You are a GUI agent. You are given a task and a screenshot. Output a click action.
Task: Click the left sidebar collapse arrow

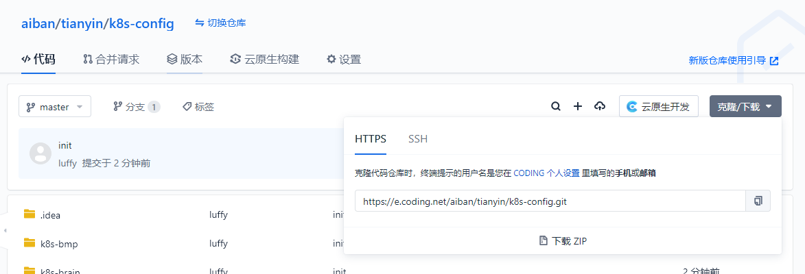click(4, 231)
